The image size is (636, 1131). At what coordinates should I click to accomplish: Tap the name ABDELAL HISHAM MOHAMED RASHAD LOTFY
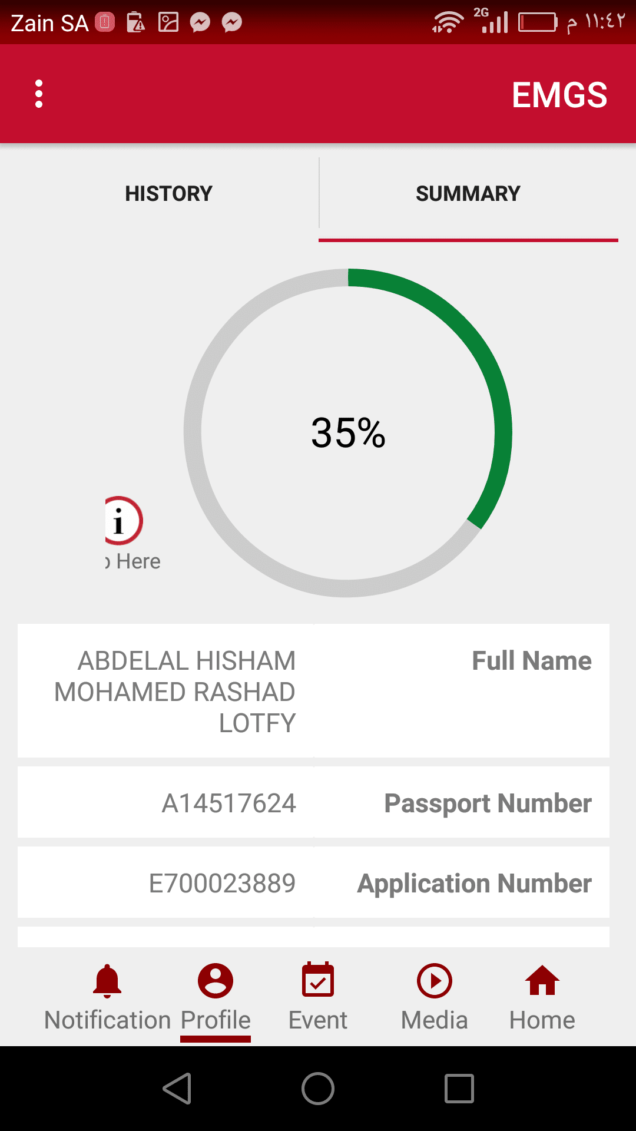click(x=175, y=692)
